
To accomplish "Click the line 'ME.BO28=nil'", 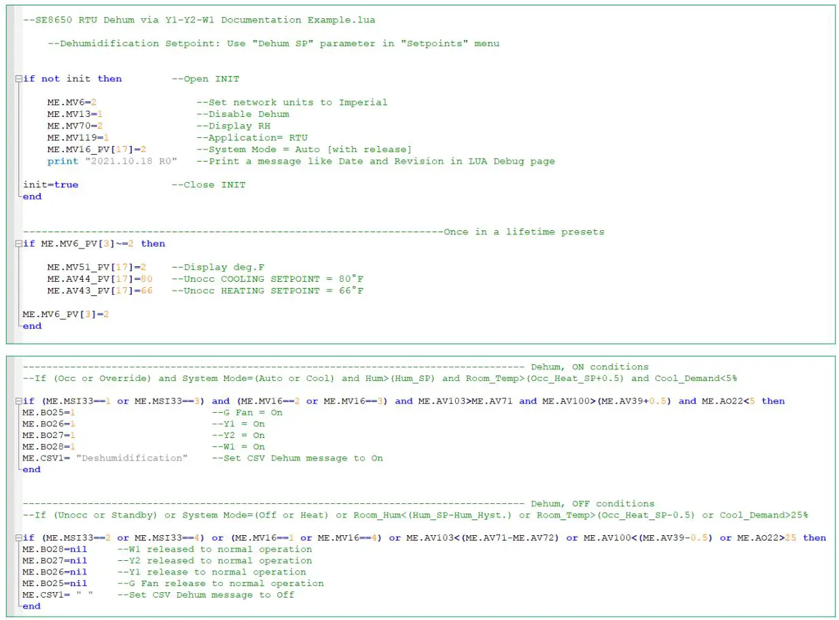I will pyautogui.click(x=55, y=549).
